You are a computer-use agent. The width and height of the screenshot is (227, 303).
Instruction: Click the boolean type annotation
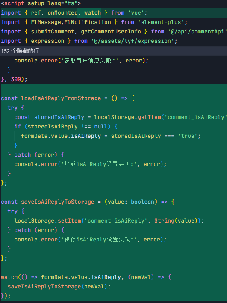142,202
